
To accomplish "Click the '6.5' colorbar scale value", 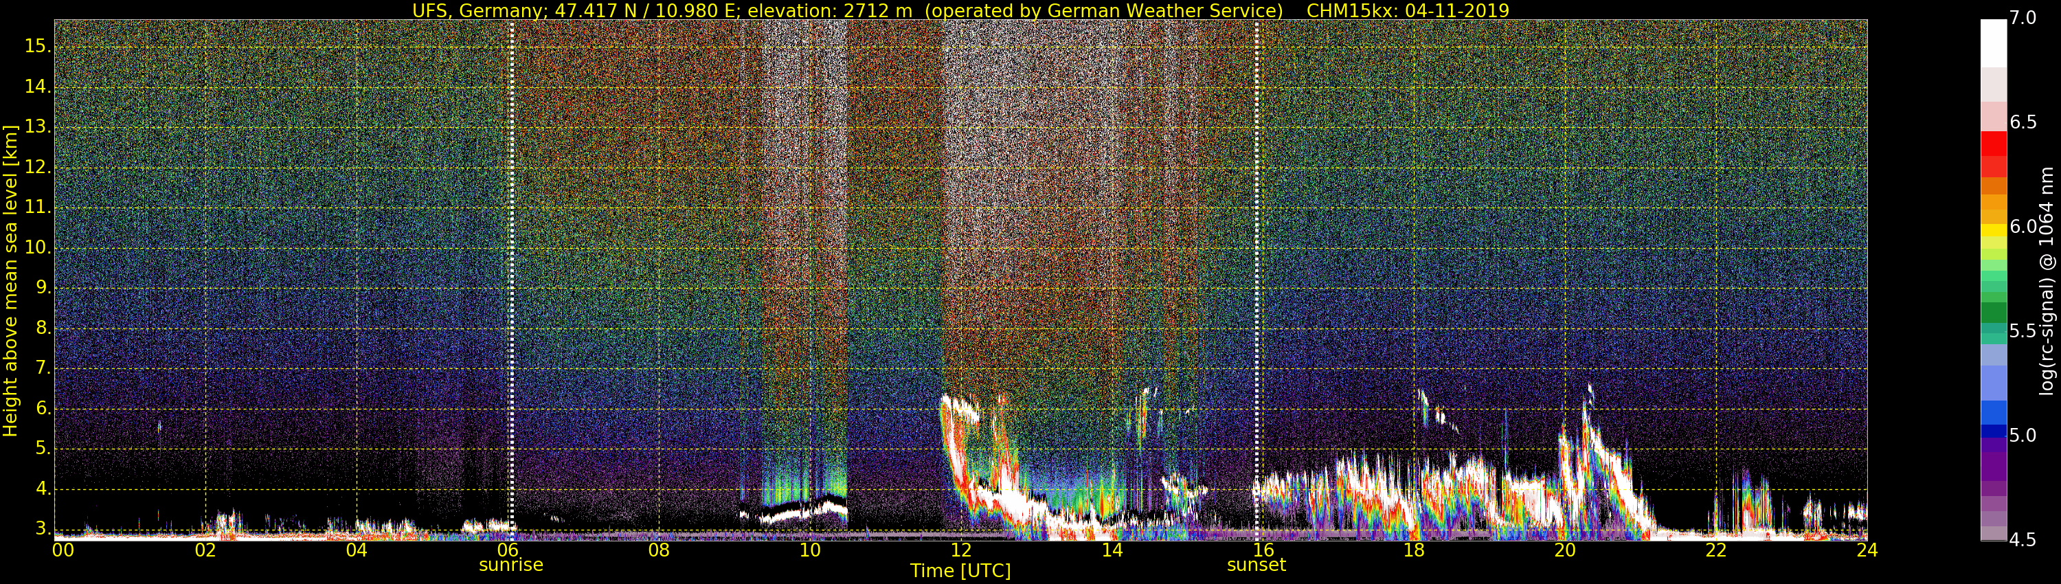I will (x=2023, y=122).
